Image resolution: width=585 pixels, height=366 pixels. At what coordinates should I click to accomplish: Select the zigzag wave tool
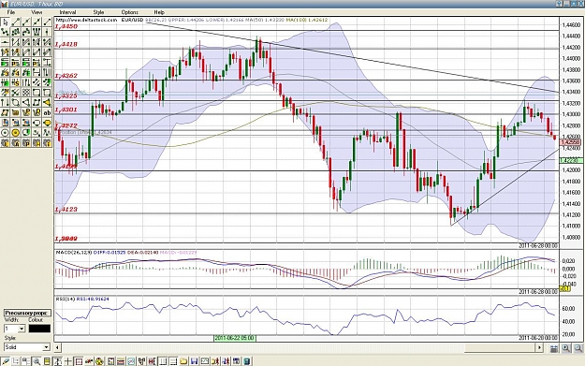click(x=47, y=132)
